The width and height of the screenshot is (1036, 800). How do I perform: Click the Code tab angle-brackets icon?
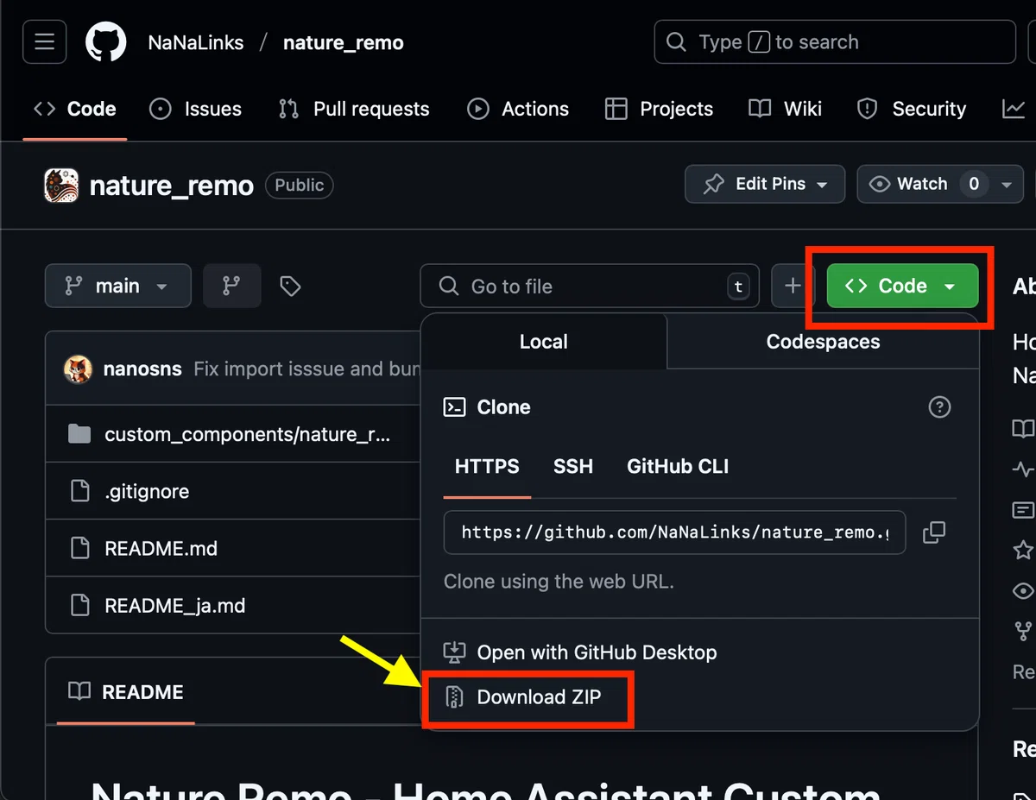point(44,109)
